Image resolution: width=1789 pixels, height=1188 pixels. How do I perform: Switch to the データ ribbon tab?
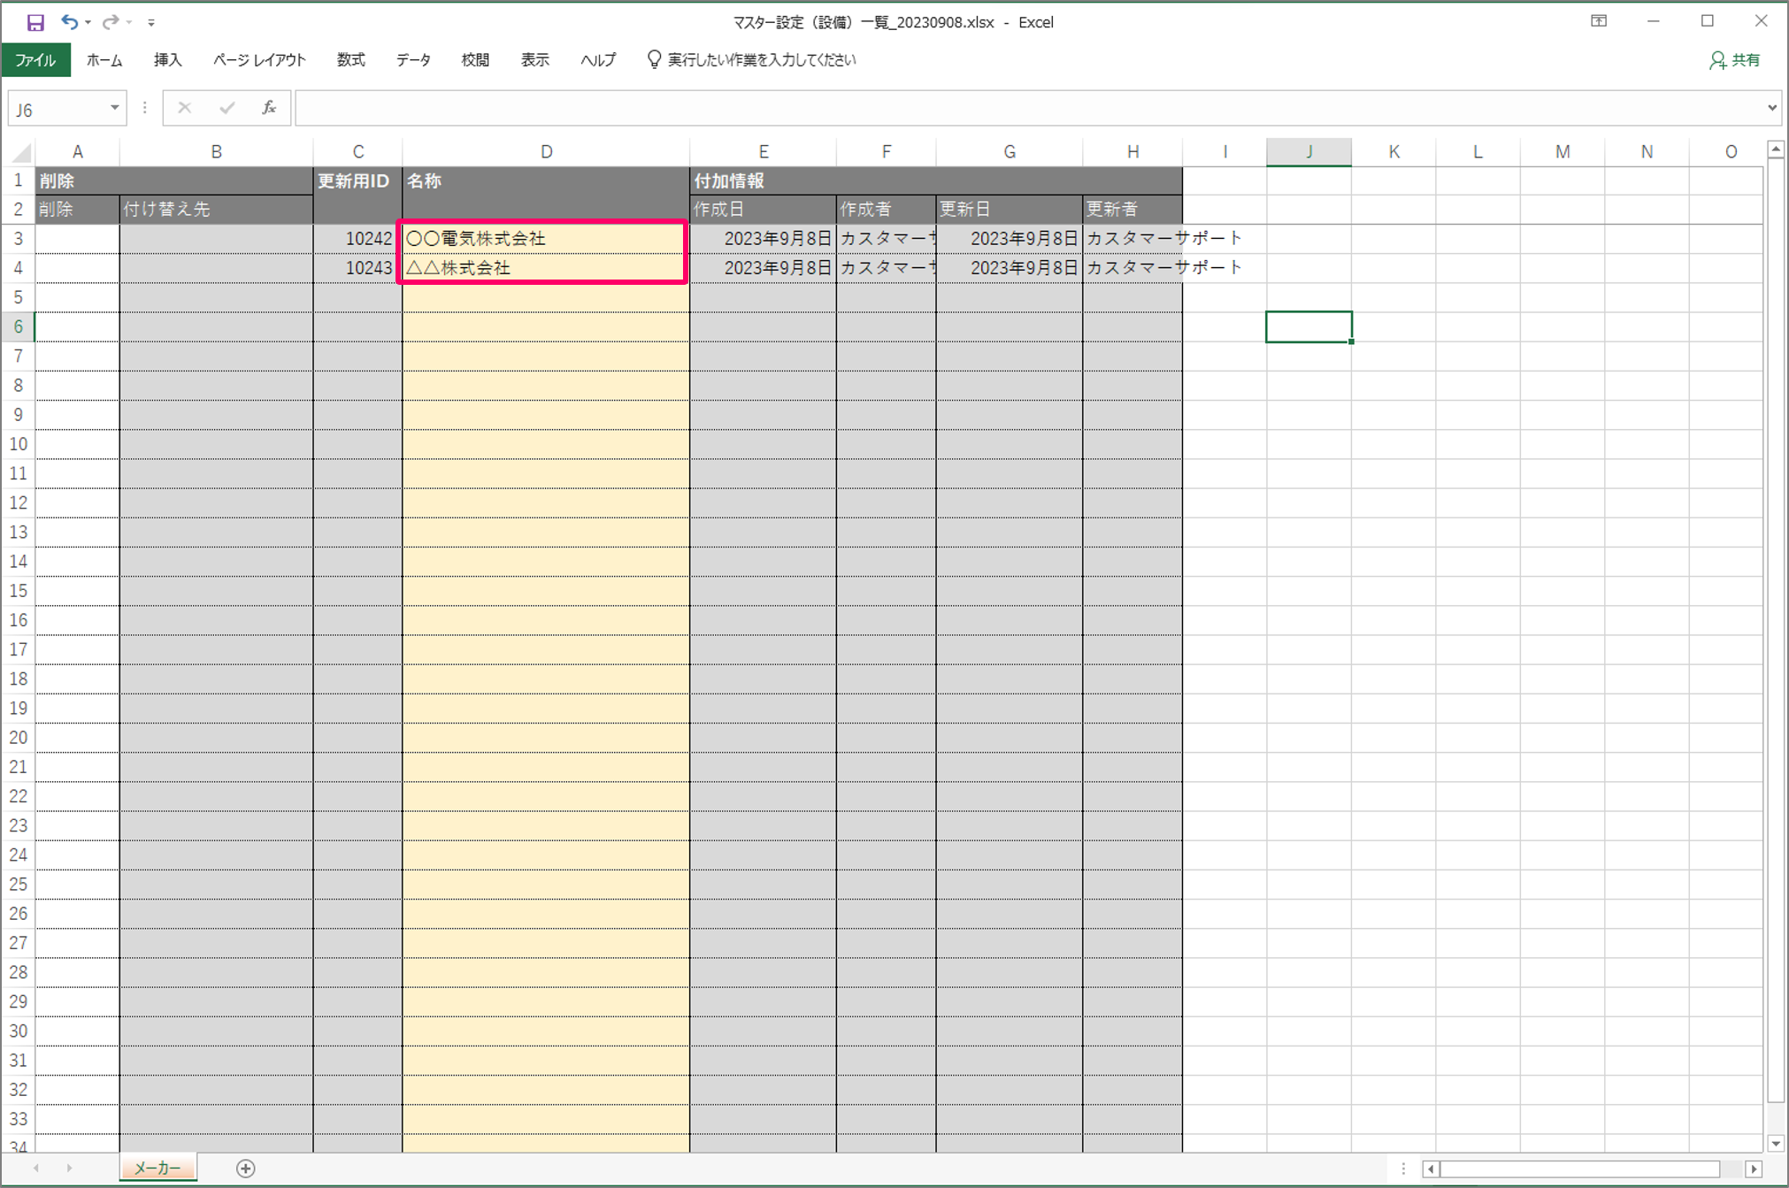click(412, 60)
